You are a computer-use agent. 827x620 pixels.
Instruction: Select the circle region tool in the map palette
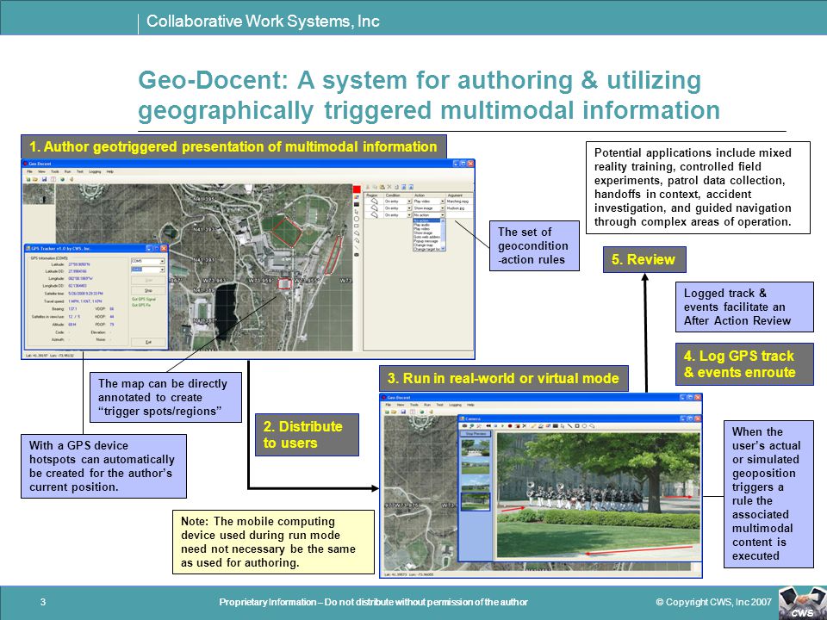coord(357,219)
